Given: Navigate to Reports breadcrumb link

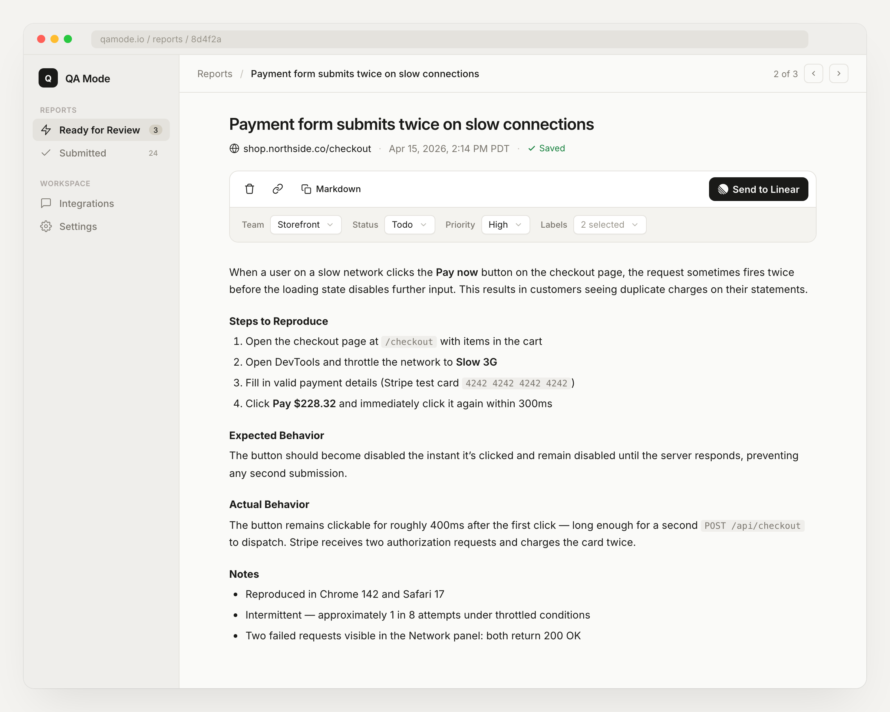Looking at the screenshot, I should pos(215,74).
